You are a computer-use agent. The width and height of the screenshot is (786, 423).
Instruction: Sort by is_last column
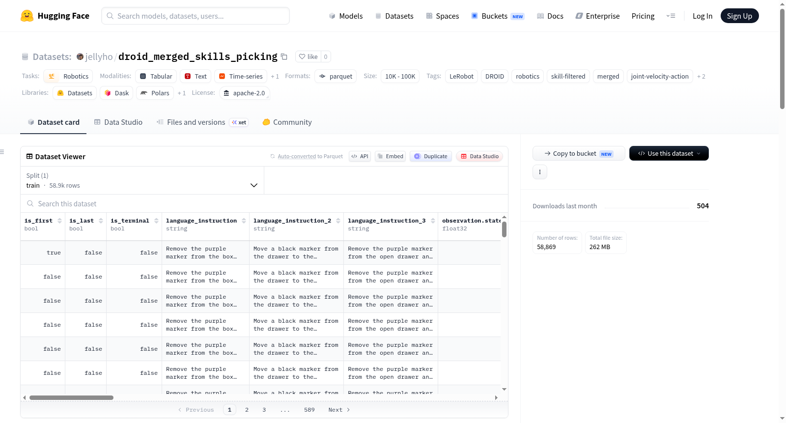click(101, 221)
